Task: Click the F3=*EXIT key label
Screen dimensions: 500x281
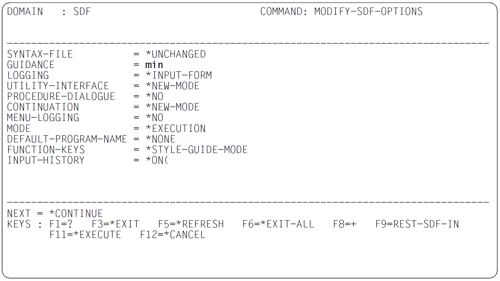Action: point(115,224)
